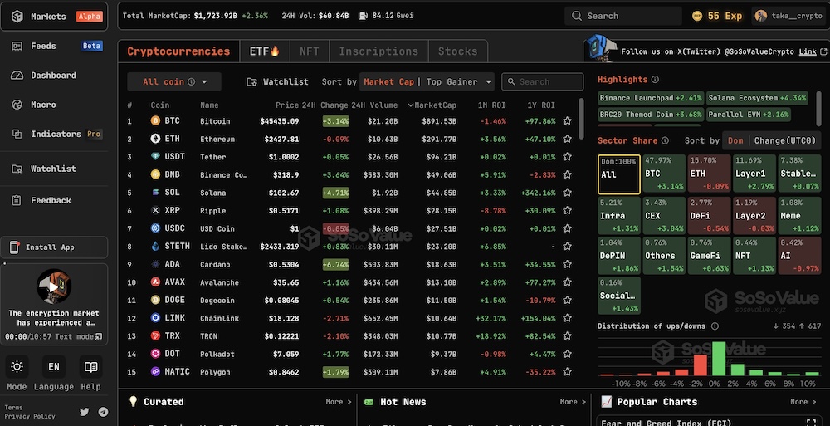
Task: Play the encryption market video
Action: 54,287
